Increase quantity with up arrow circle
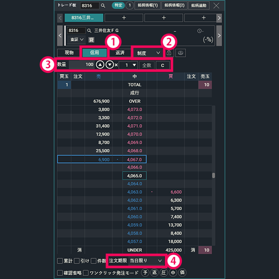Screen dimensions: 279x279 point(100,65)
